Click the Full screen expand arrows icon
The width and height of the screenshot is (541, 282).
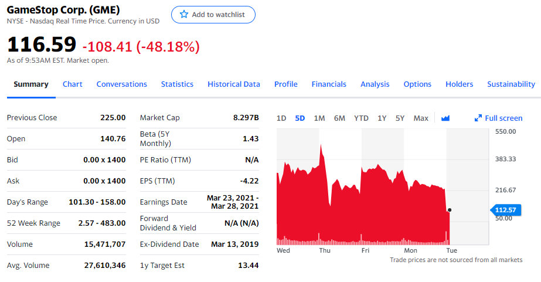[478, 118]
